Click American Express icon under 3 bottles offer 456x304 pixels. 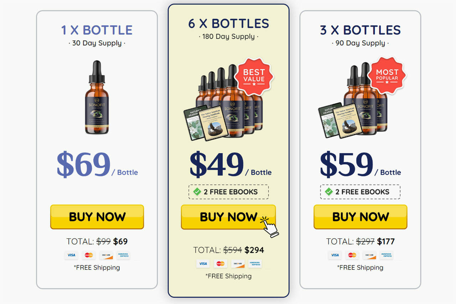click(x=387, y=255)
